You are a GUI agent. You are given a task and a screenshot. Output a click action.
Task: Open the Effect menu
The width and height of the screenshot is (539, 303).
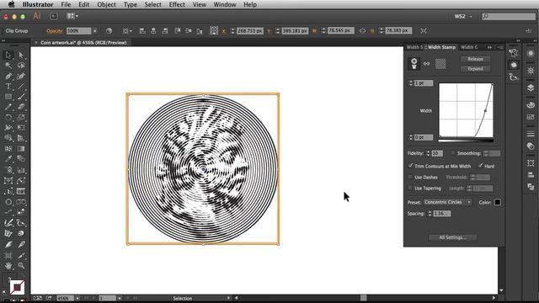pos(177,4)
